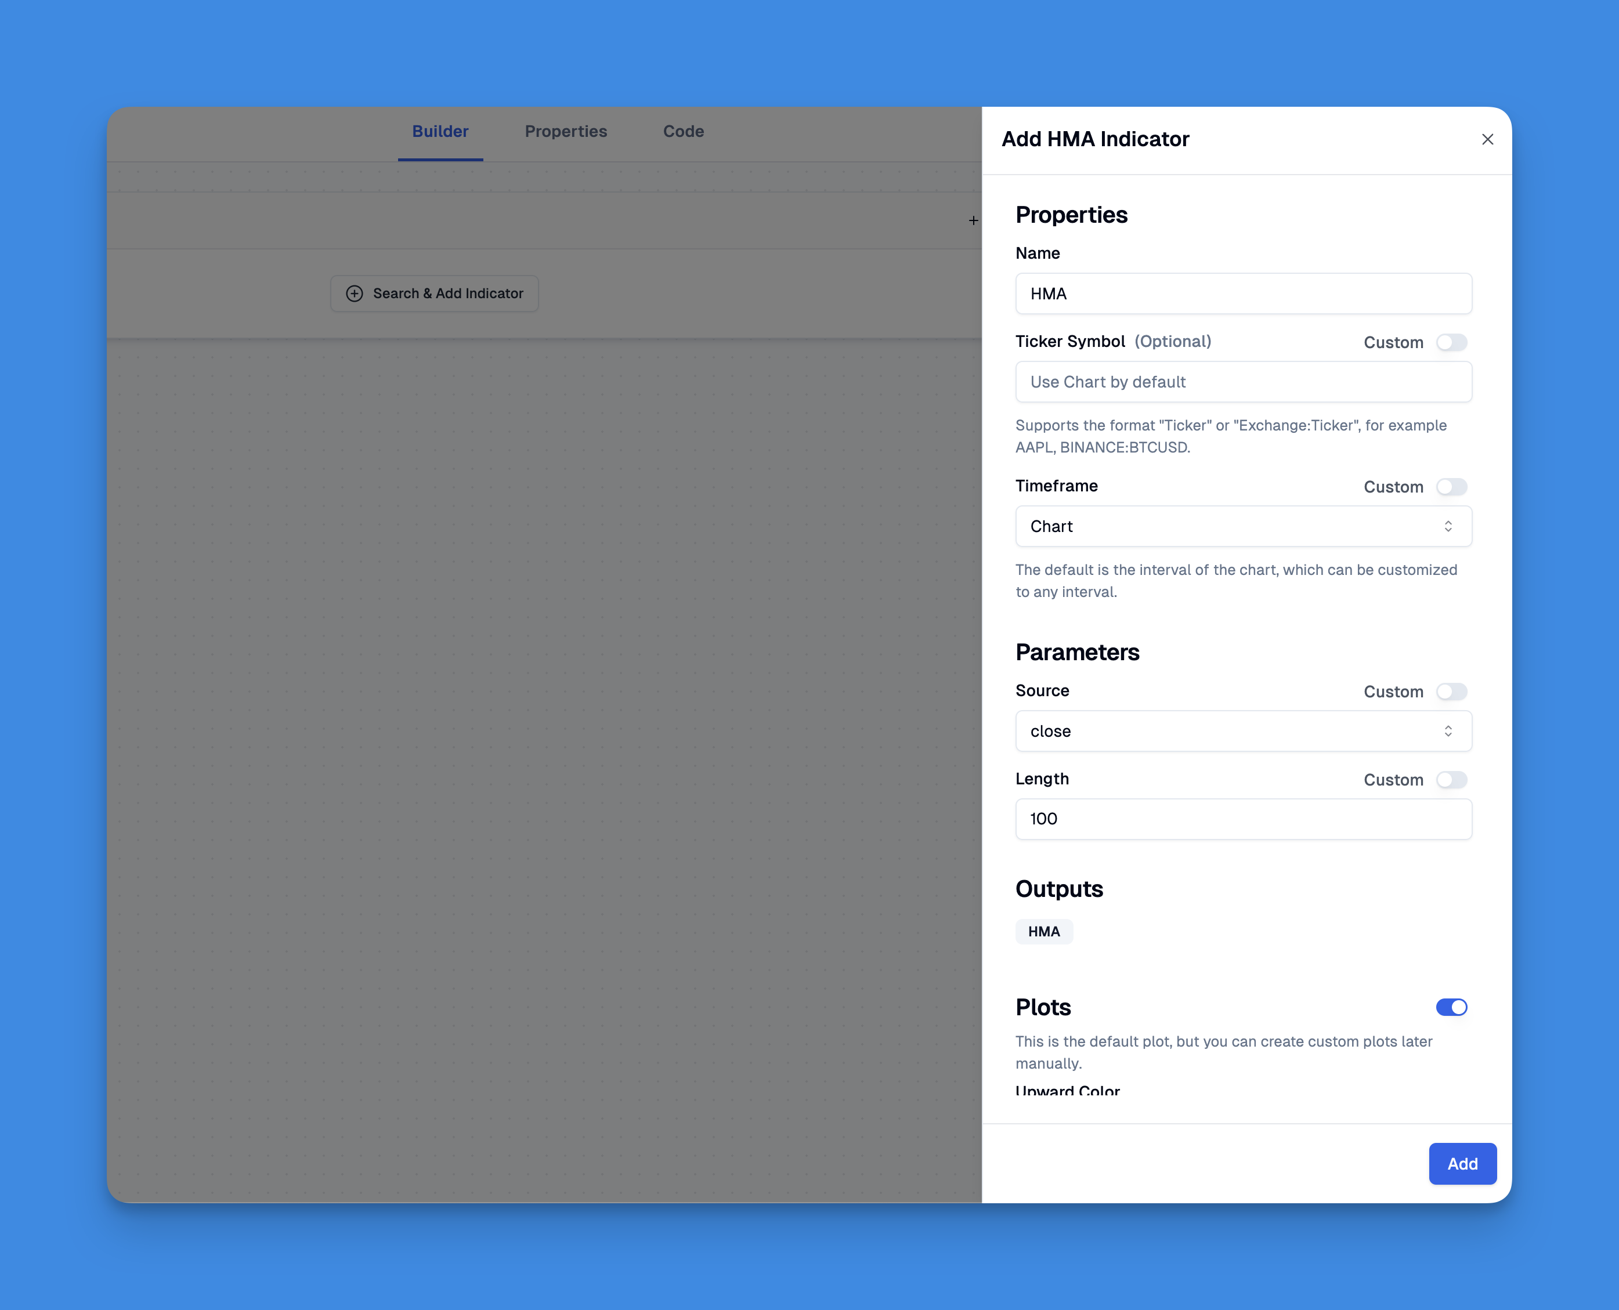Toggle the Source Custom switch
This screenshot has height=1310, width=1619.
click(x=1452, y=691)
